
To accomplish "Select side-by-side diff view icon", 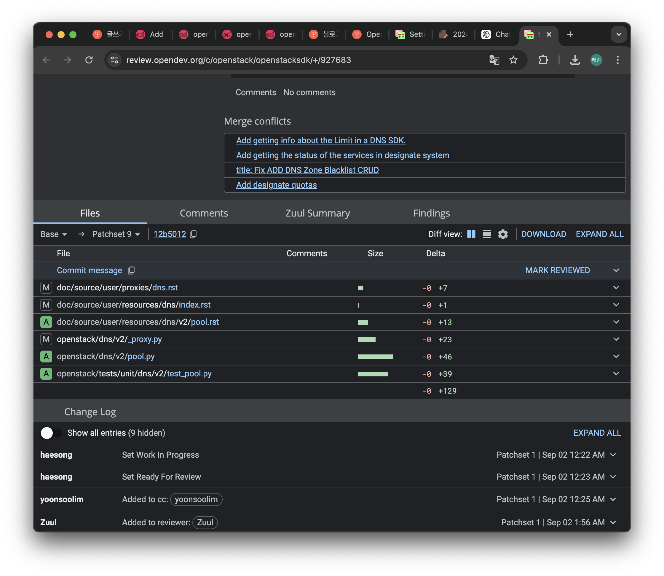I will point(471,234).
